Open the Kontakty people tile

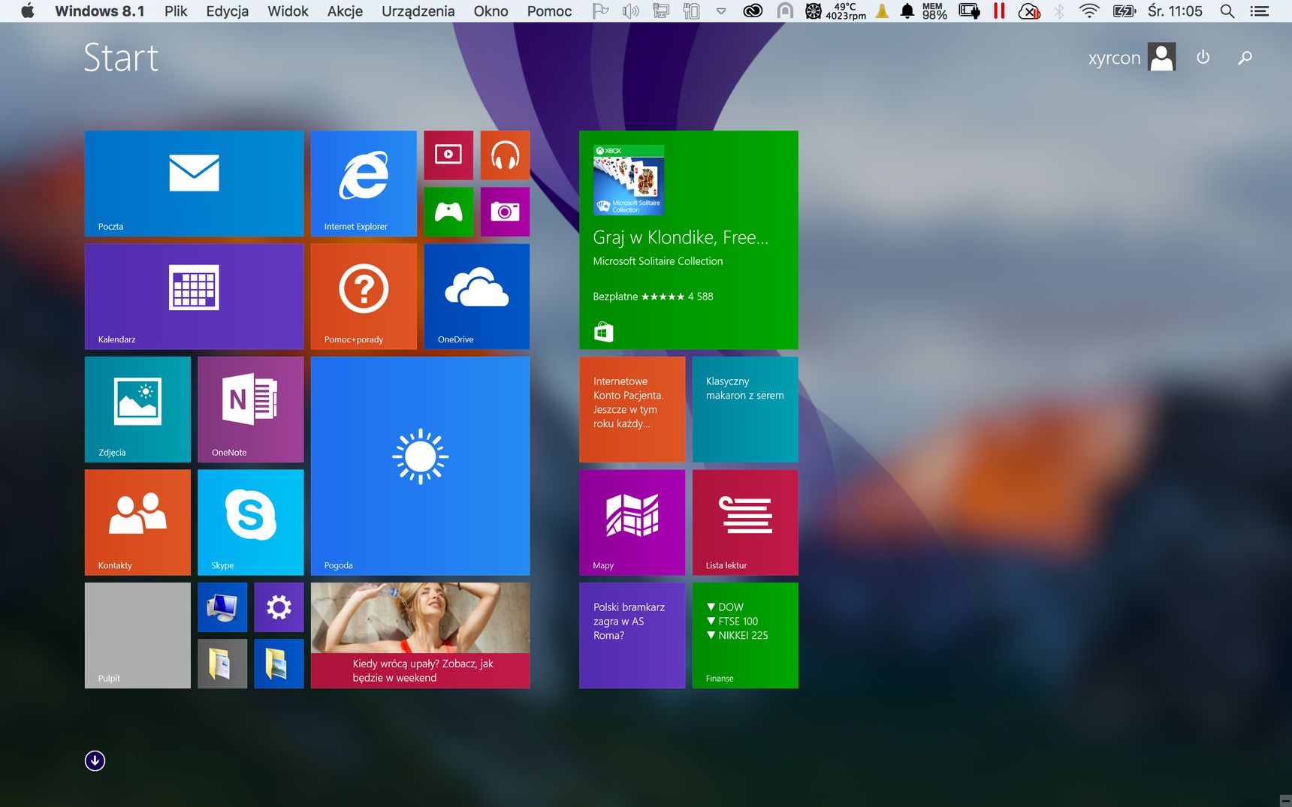pos(137,522)
